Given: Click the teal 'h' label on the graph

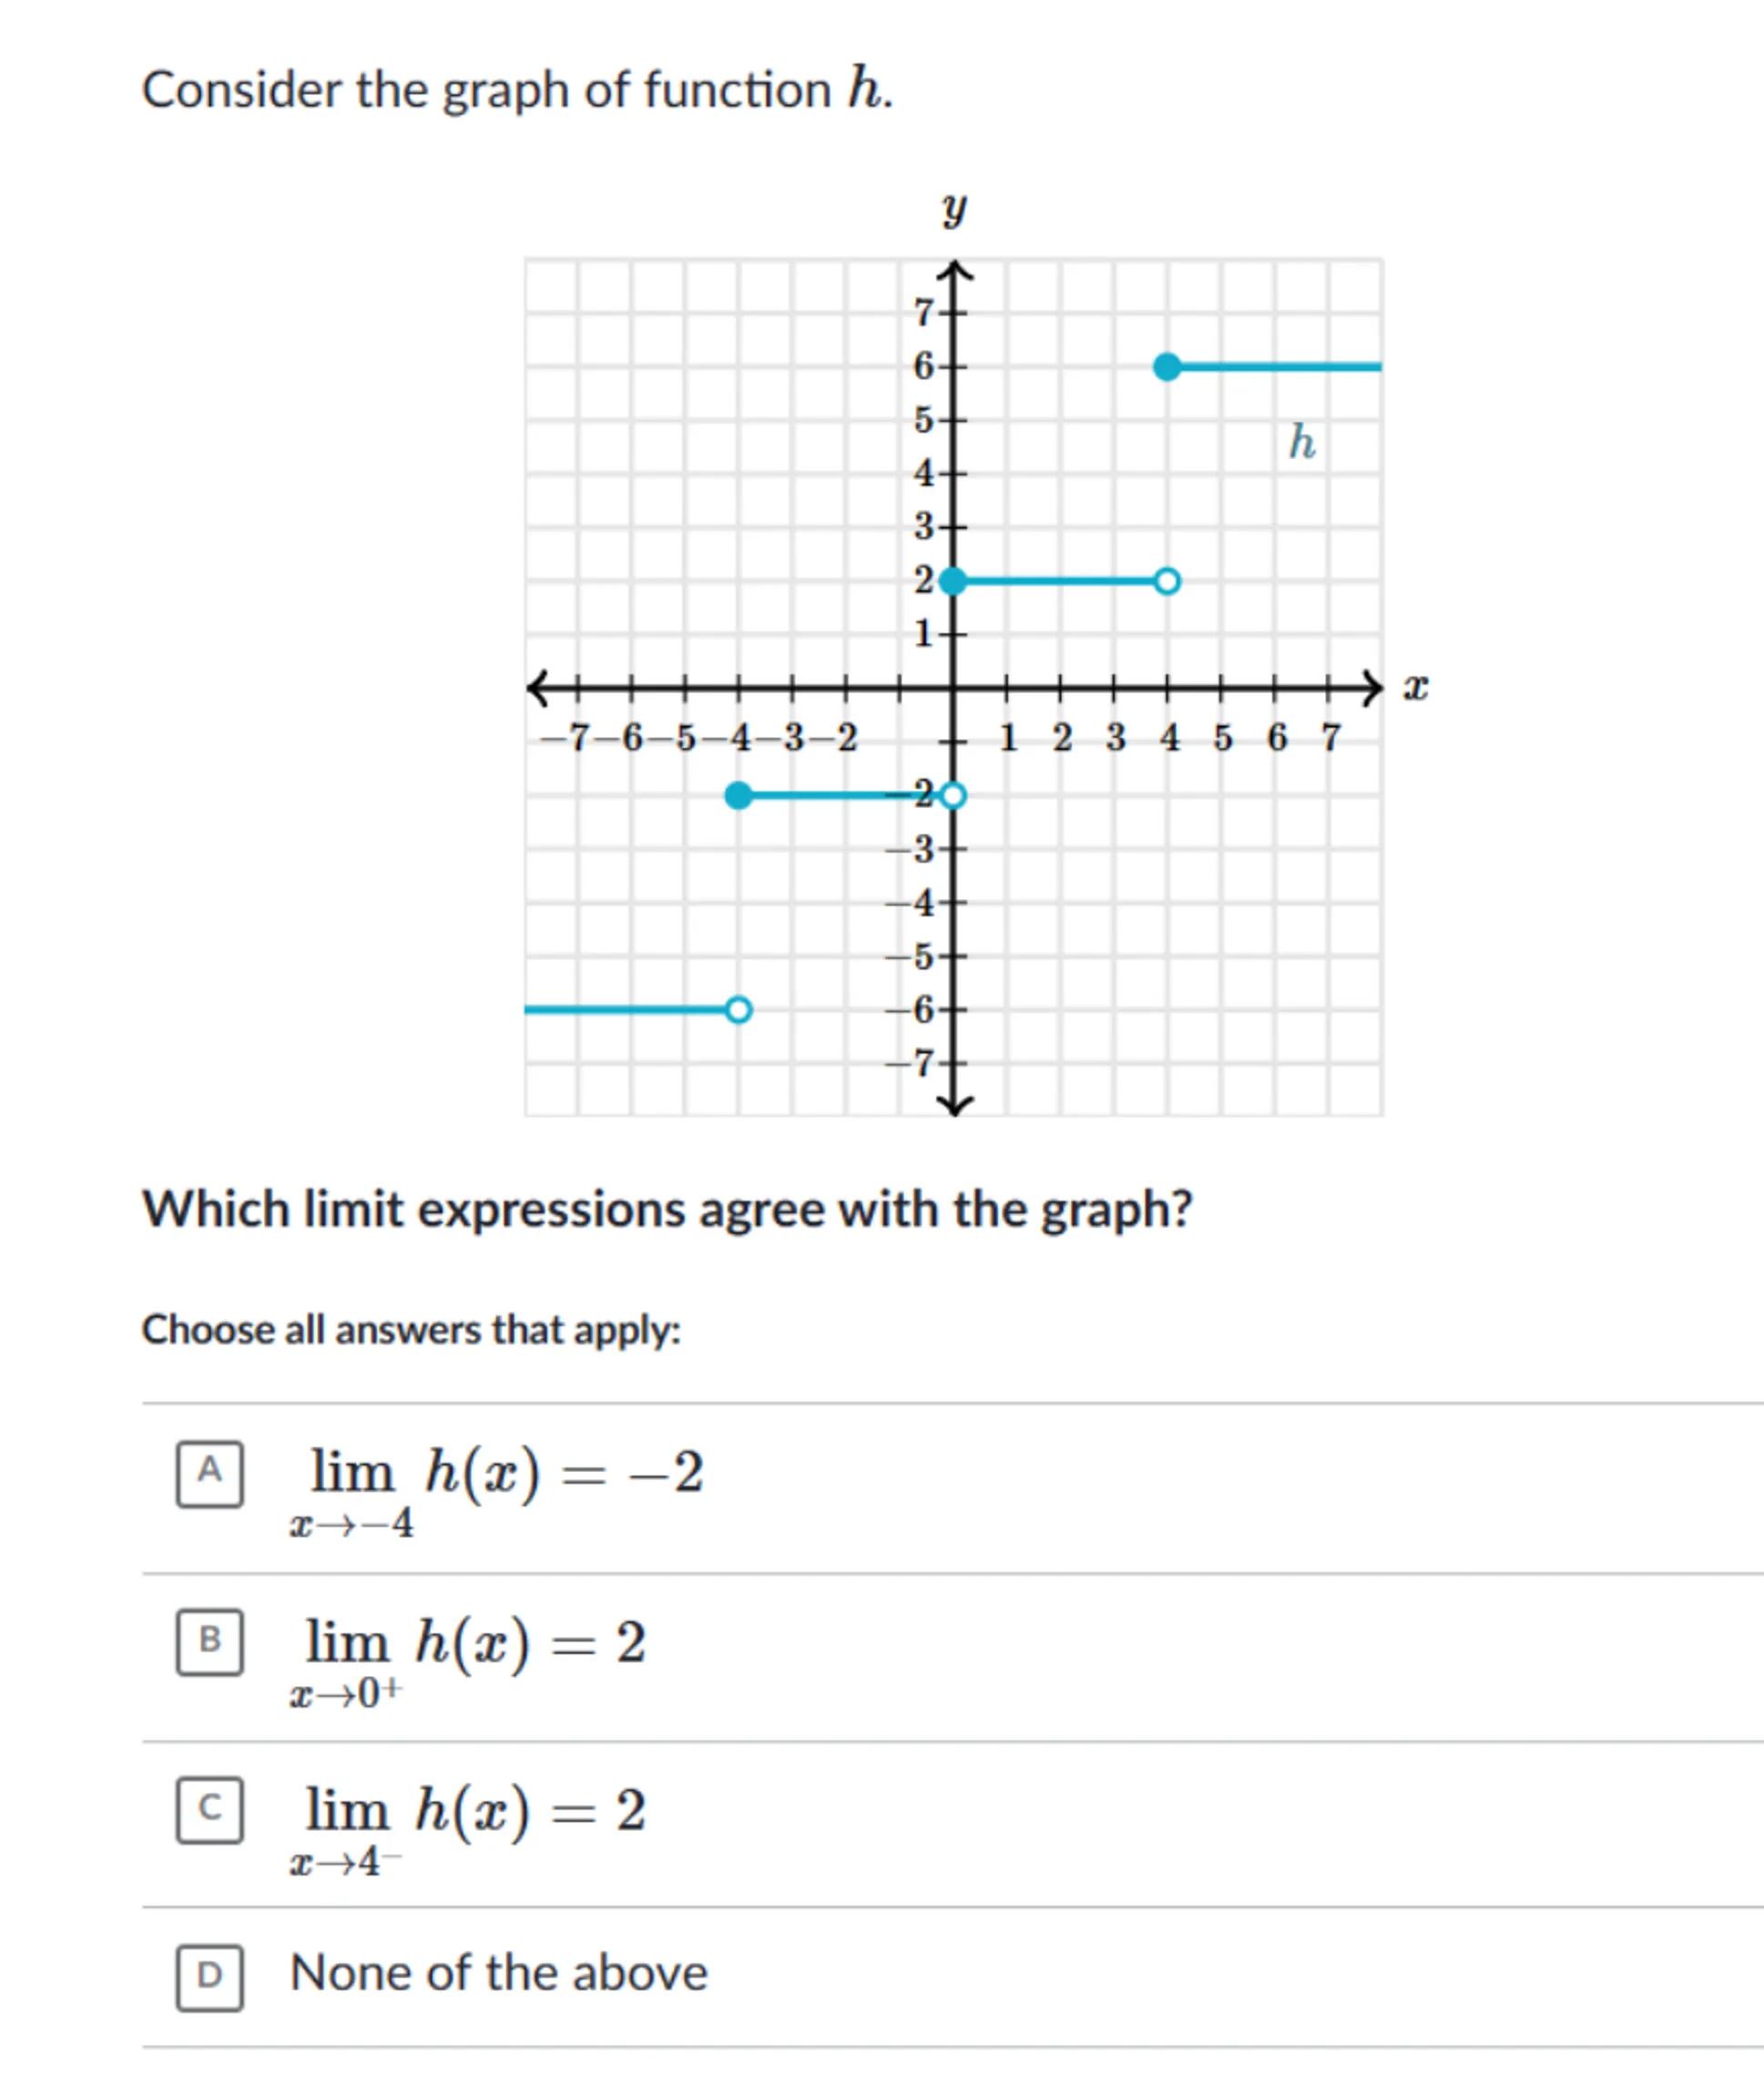Looking at the screenshot, I should 1301,442.
